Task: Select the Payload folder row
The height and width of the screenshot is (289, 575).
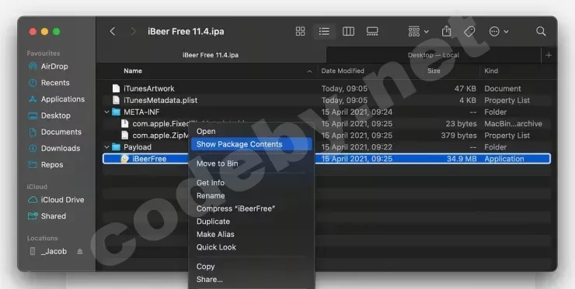Action: click(326, 147)
